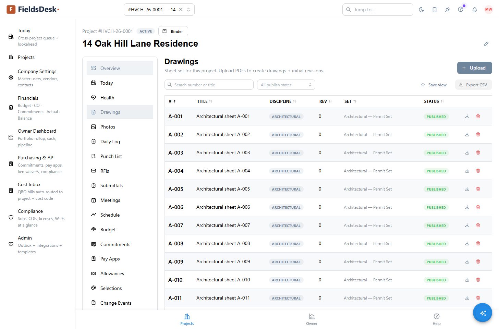Open the MW user avatar menu
The height and width of the screenshot is (329, 499).
click(489, 10)
